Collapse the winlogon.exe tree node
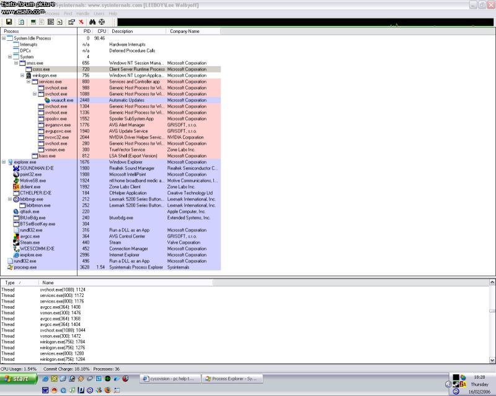Image resolution: width=496 pixels, height=396 pixels. coord(22,75)
